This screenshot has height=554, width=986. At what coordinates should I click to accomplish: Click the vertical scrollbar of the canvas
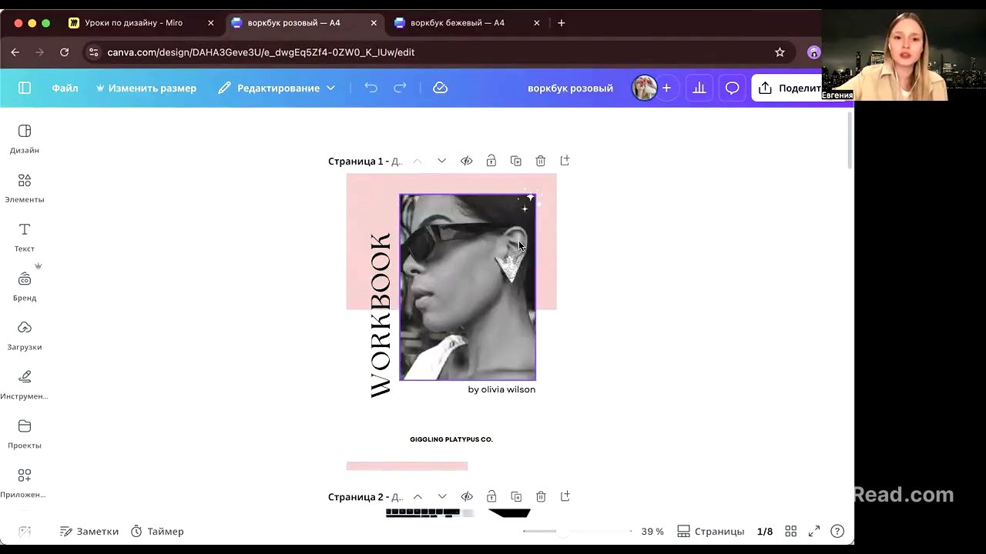coord(850,141)
